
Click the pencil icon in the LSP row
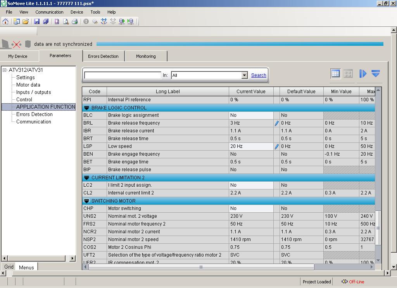pos(276,147)
